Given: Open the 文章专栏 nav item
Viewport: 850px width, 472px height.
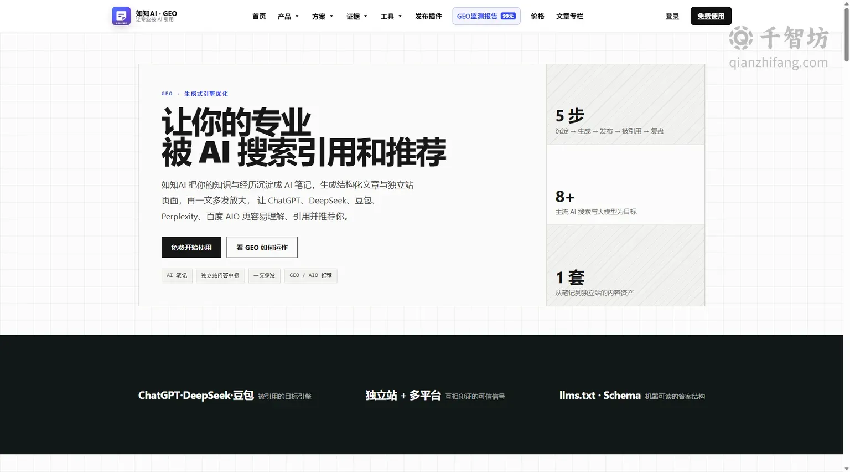Looking at the screenshot, I should click(569, 16).
